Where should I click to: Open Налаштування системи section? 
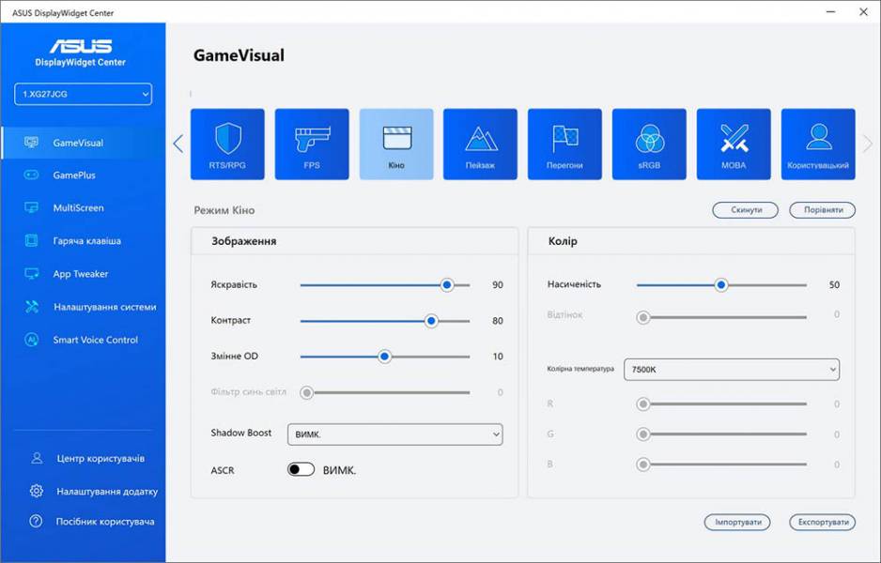click(x=84, y=307)
